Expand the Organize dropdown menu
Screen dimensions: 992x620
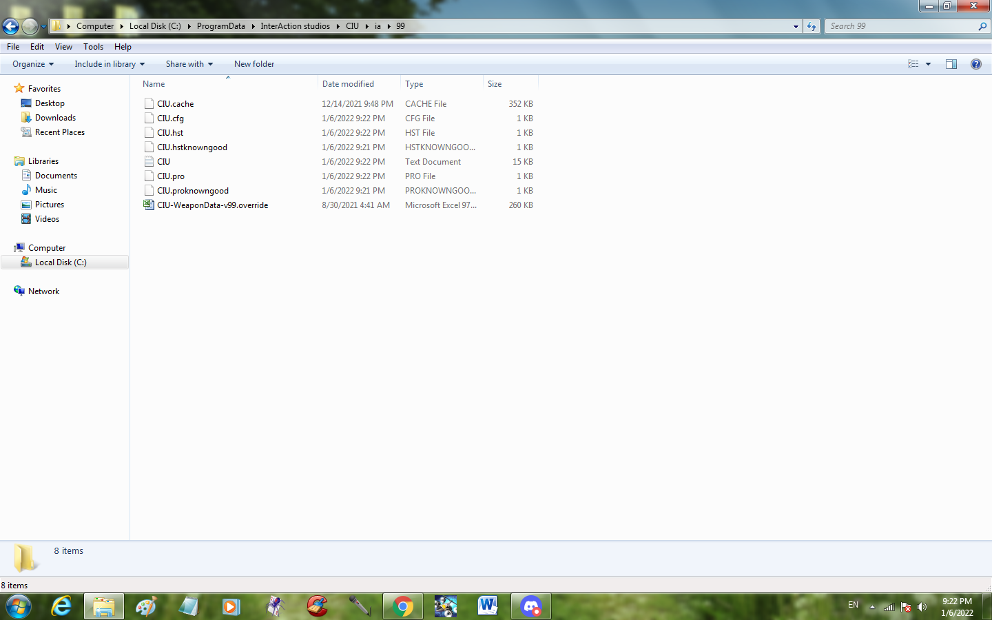click(x=32, y=64)
